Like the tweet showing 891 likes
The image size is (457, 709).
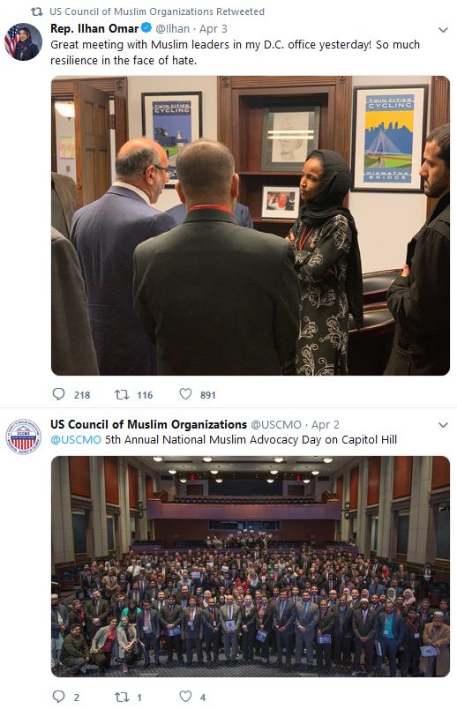click(185, 394)
